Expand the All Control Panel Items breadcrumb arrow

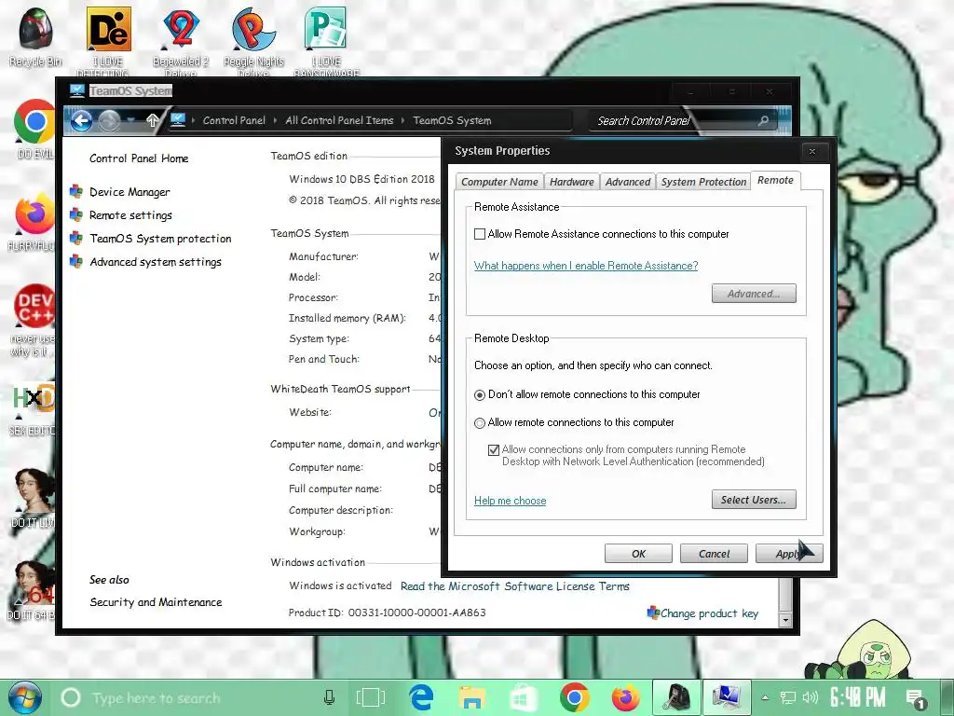tap(402, 120)
